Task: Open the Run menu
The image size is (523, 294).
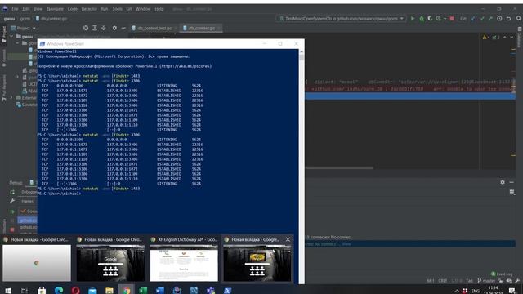Action: coord(105,9)
